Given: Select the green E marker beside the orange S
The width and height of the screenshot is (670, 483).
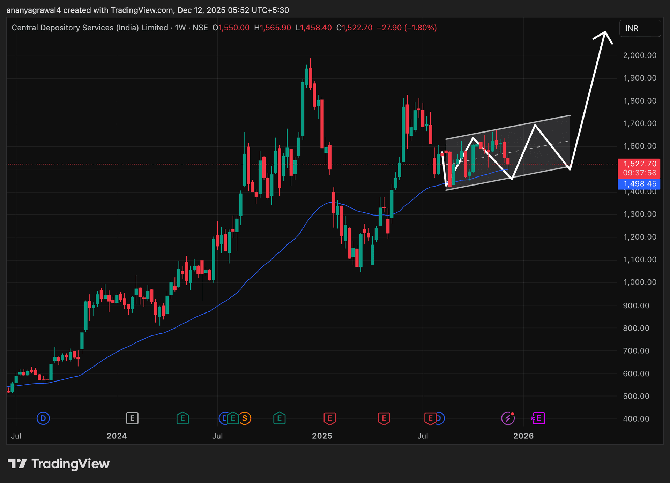Looking at the screenshot, I should tap(233, 418).
